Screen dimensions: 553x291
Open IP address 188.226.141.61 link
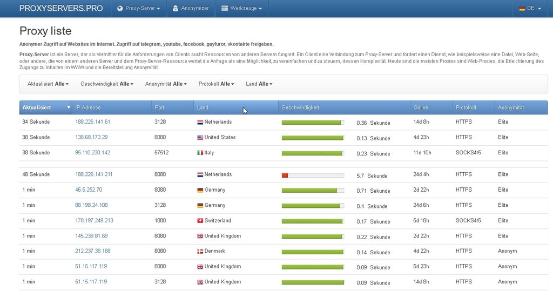92,122
